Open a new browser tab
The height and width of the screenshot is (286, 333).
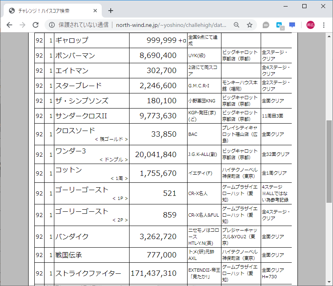click(x=111, y=11)
